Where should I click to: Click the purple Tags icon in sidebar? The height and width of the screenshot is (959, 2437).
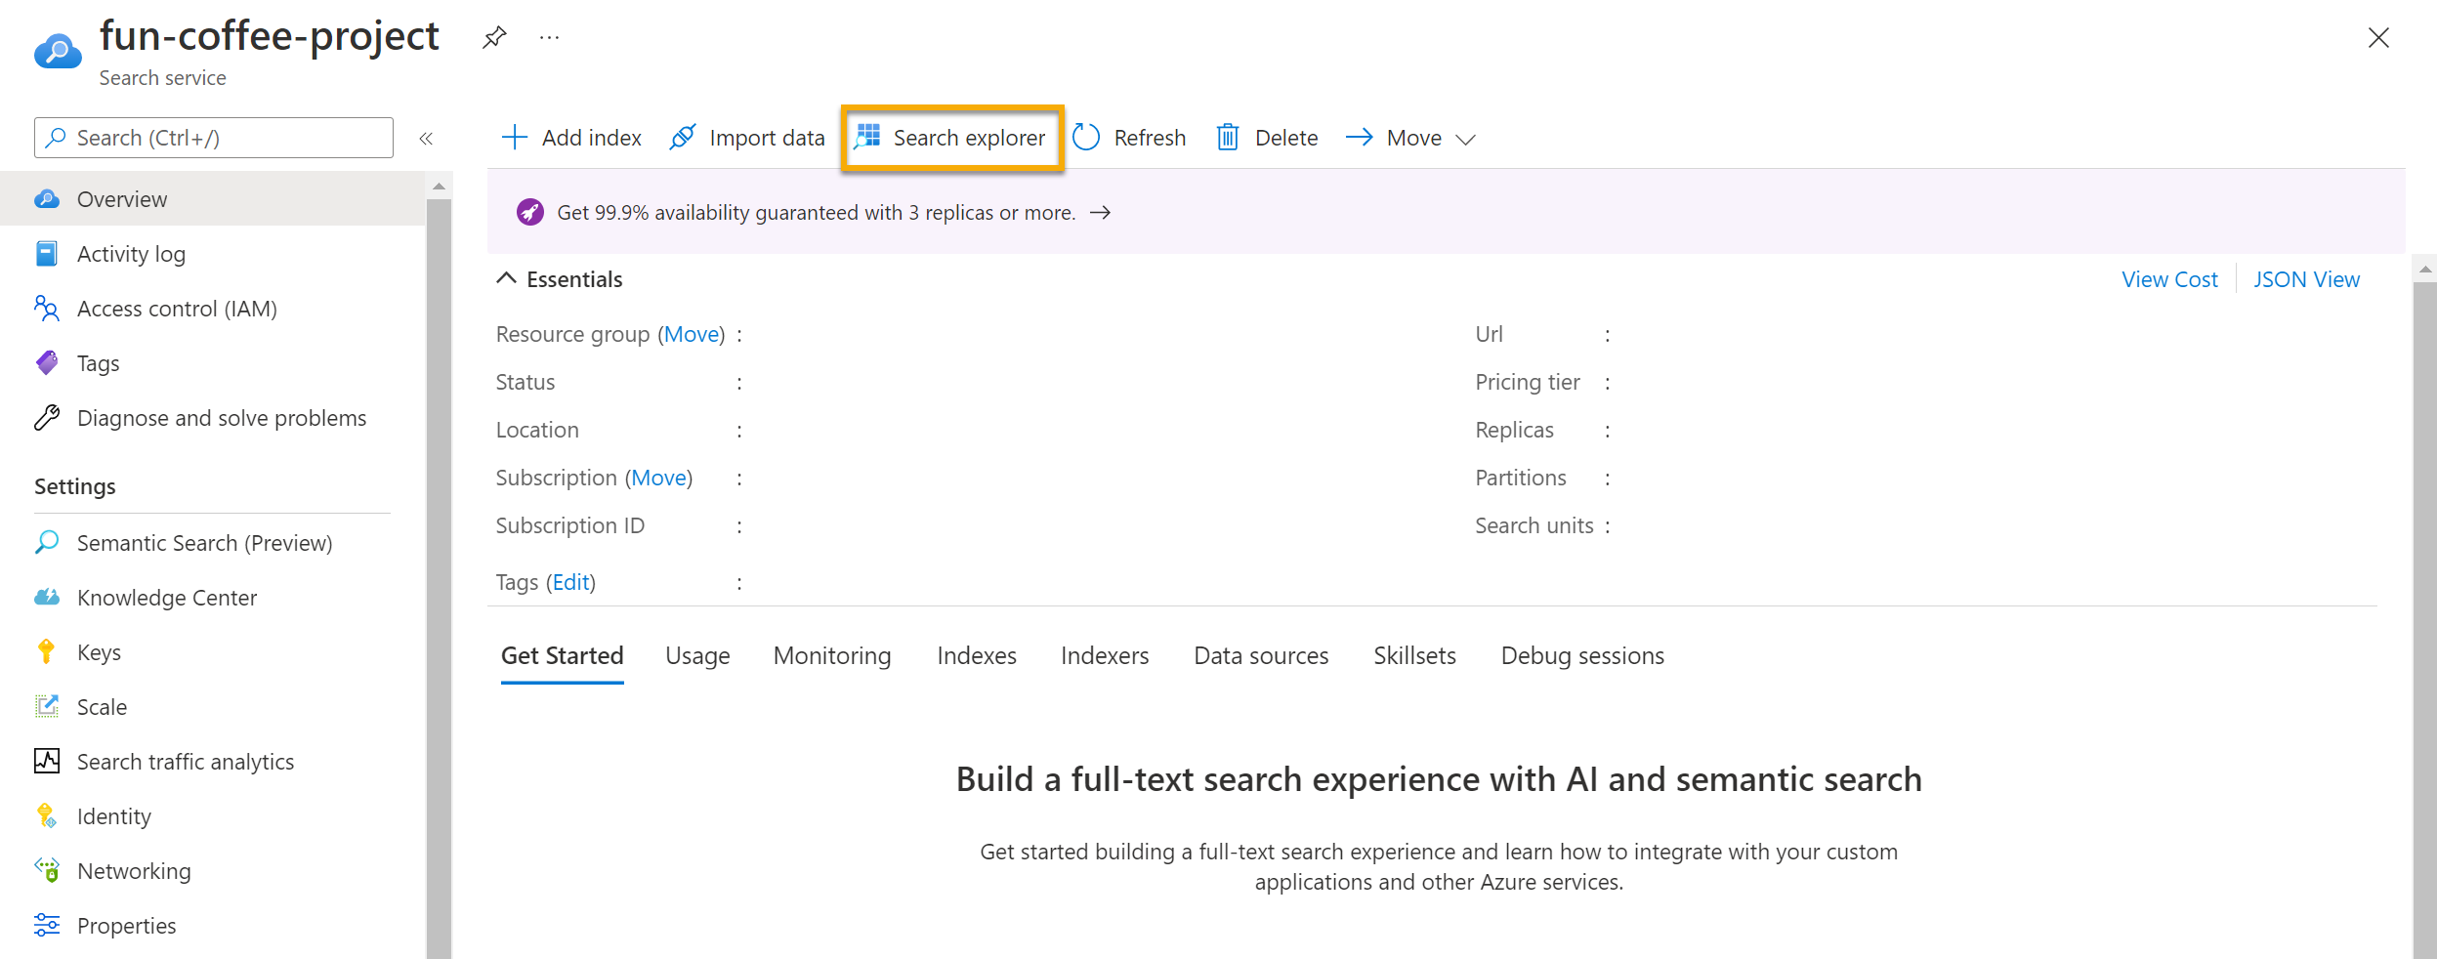pos(47,363)
